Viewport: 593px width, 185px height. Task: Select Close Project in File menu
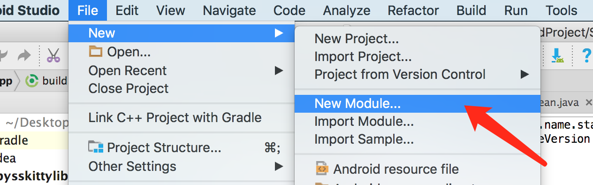(x=129, y=89)
